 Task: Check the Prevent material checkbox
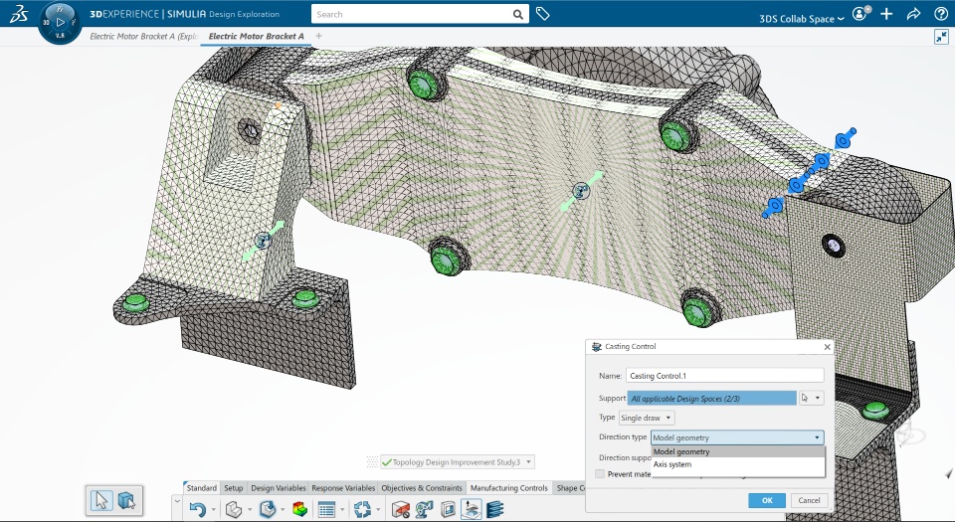point(600,474)
